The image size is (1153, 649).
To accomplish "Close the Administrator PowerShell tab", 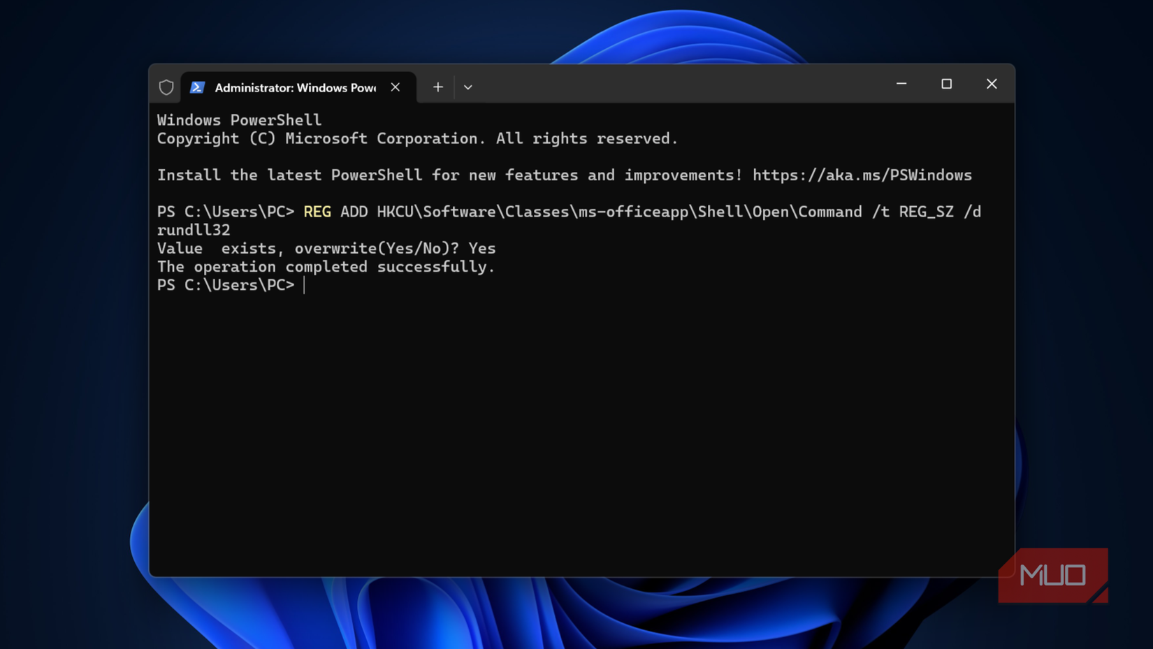I will (396, 87).
